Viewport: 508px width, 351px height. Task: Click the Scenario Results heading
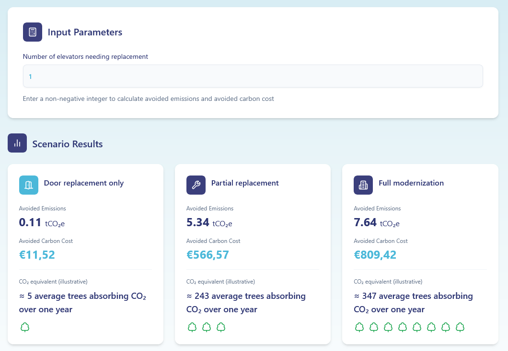(x=67, y=143)
